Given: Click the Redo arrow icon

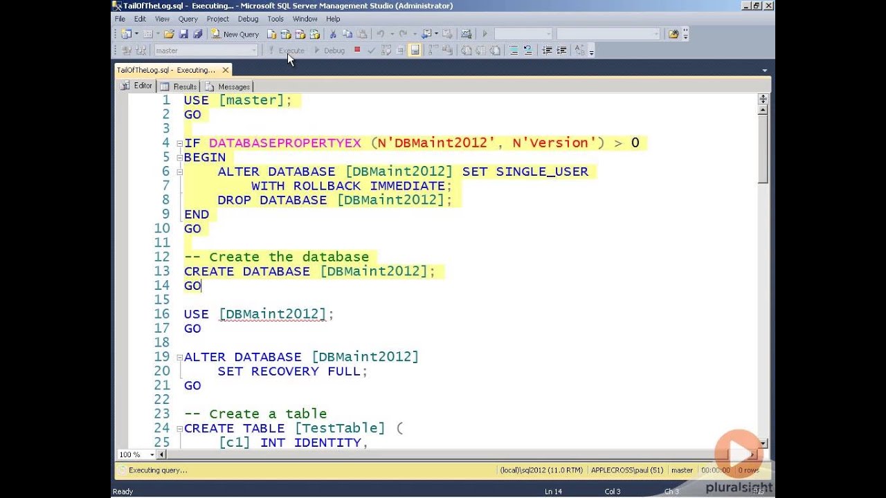Looking at the screenshot, I should pos(403,34).
